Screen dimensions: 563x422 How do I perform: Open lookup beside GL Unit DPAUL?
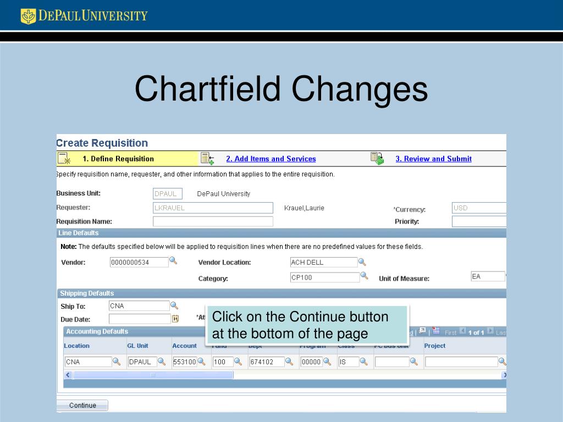[x=162, y=362]
